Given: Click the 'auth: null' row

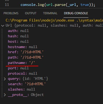Looking at the screenshot, I should pos(18,31).
